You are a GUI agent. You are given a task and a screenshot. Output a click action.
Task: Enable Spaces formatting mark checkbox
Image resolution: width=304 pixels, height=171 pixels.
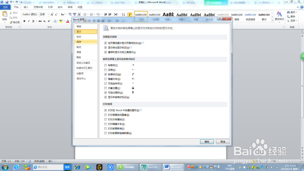[x=105, y=70]
